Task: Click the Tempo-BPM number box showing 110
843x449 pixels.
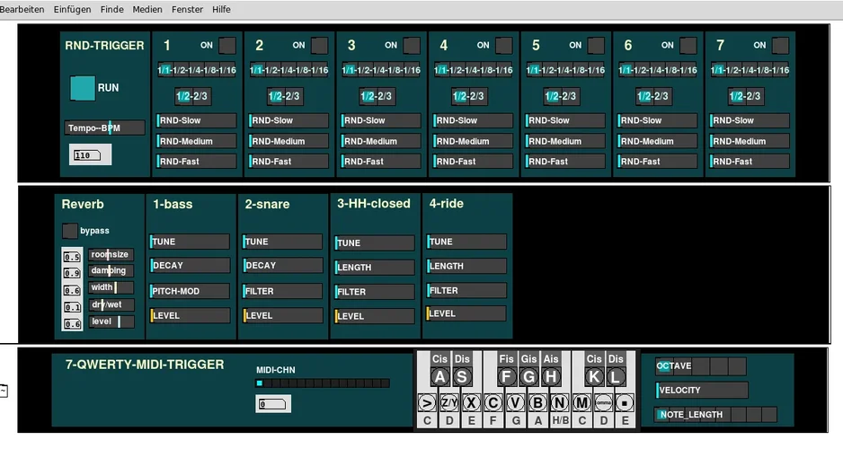Action: click(90, 155)
